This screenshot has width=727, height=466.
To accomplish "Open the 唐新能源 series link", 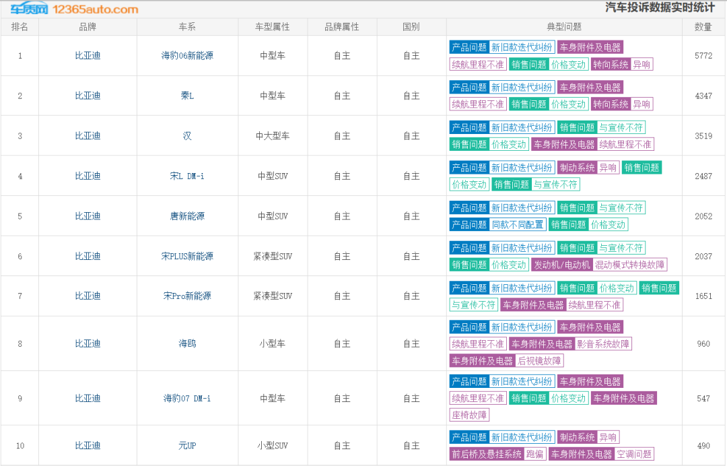I will tap(187, 216).
